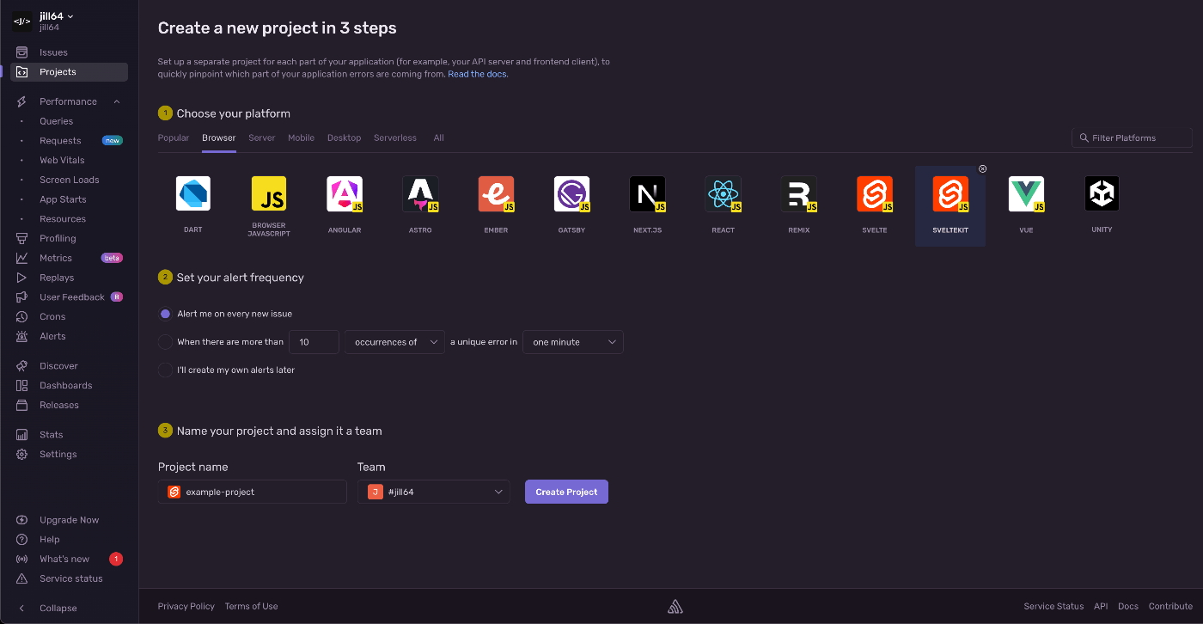Open the 'one minute' interval dropdown
The image size is (1203, 624).
[573, 342]
